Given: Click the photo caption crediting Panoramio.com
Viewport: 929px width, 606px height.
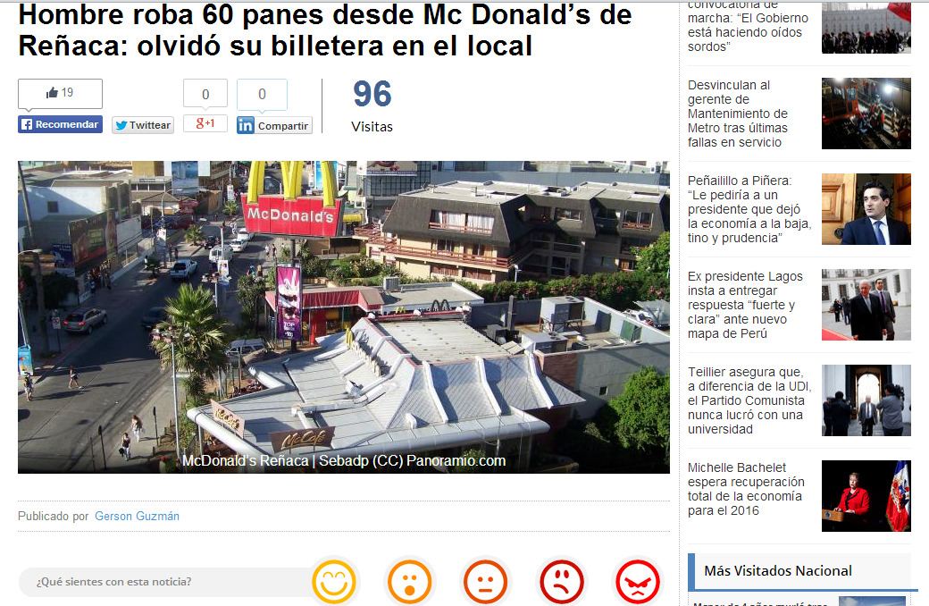Looking at the screenshot, I should point(344,460).
